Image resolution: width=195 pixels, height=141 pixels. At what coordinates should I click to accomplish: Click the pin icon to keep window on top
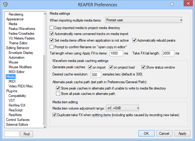(x=172, y=4)
